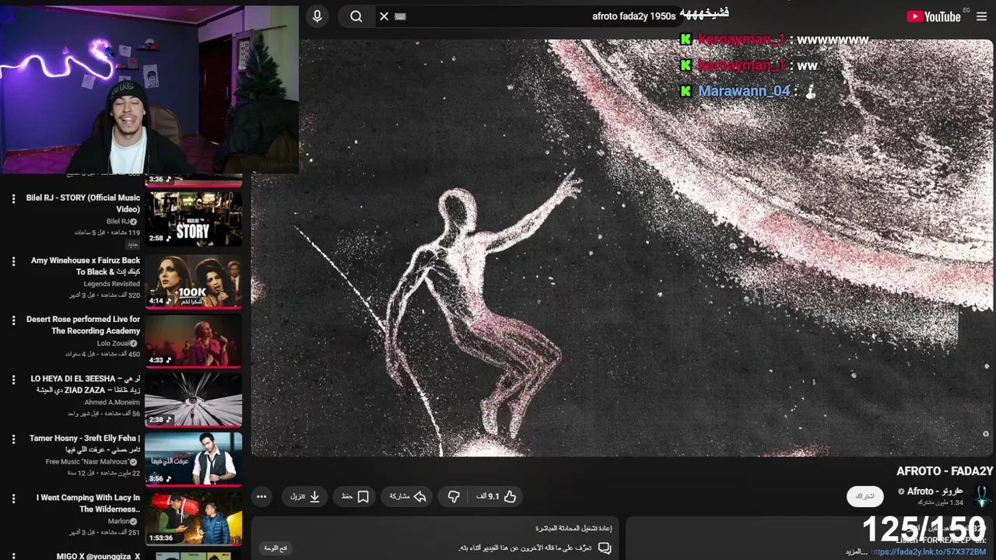Open the options menu for I Went Camping With Lacy
The width and height of the screenshot is (996, 560).
(13, 499)
